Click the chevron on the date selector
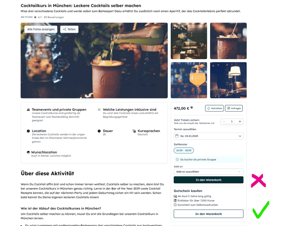This screenshot has height=226, width=282. (240, 136)
